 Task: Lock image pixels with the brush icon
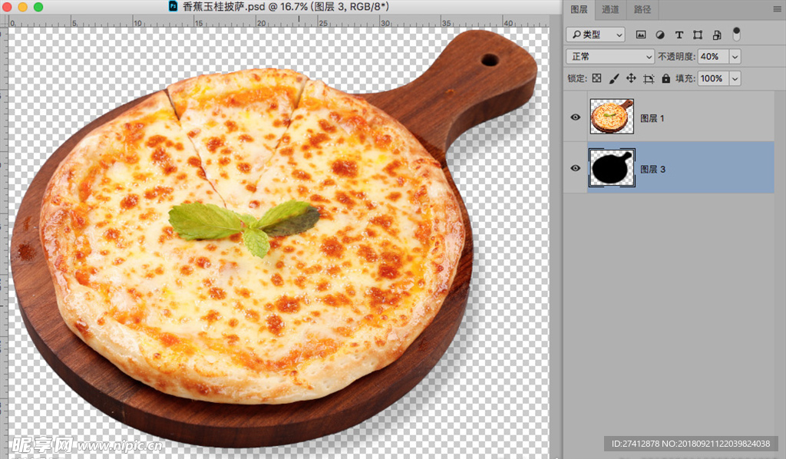(x=613, y=78)
